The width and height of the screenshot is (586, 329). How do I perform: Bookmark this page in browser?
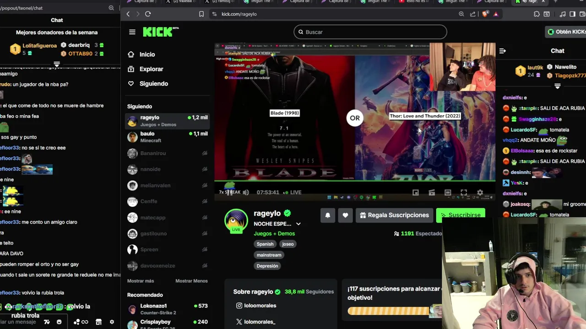pyautogui.click(x=201, y=14)
